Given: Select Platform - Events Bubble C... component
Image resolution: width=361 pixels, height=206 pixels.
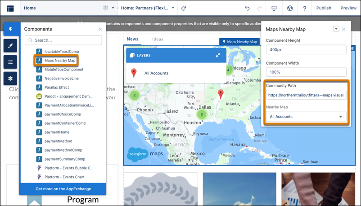Looking at the screenshot, I should (65, 168).
